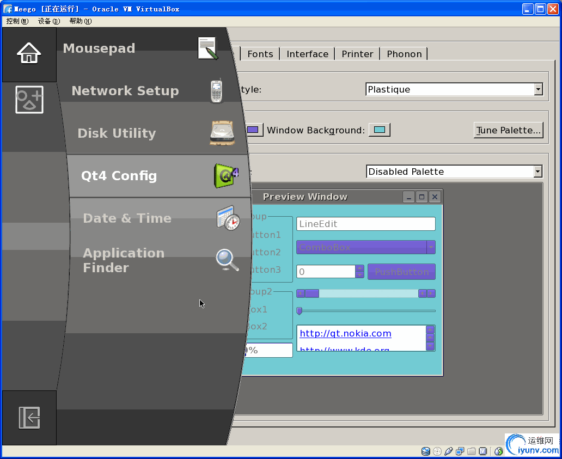Click the PushButton in Preview Window
Image resolution: width=562 pixels, height=459 pixels.
click(x=401, y=272)
